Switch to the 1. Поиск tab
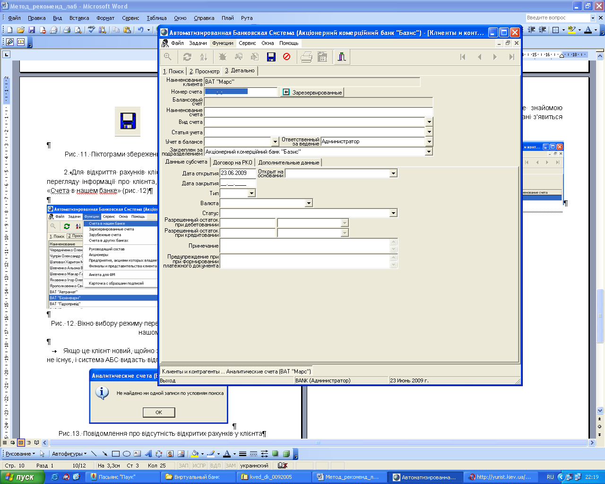This screenshot has height=484, width=605. (x=173, y=71)
